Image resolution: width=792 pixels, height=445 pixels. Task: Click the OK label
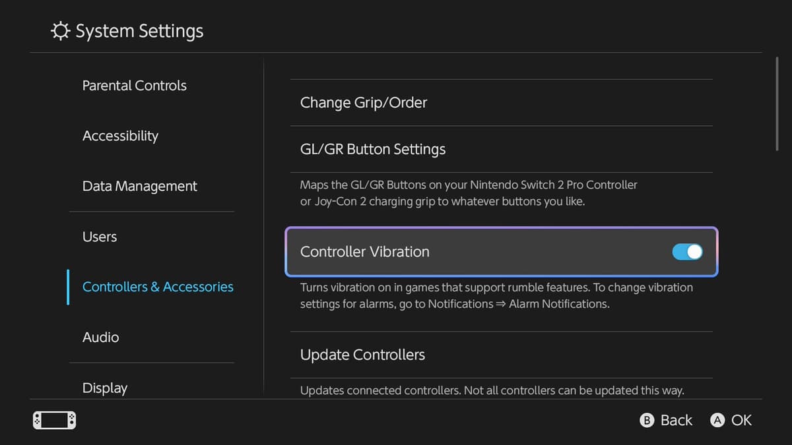click(x=741, y=421)
